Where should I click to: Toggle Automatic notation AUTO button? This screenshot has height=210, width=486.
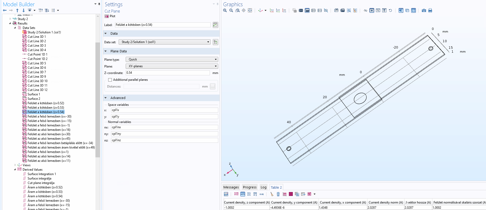click(243, 194)
